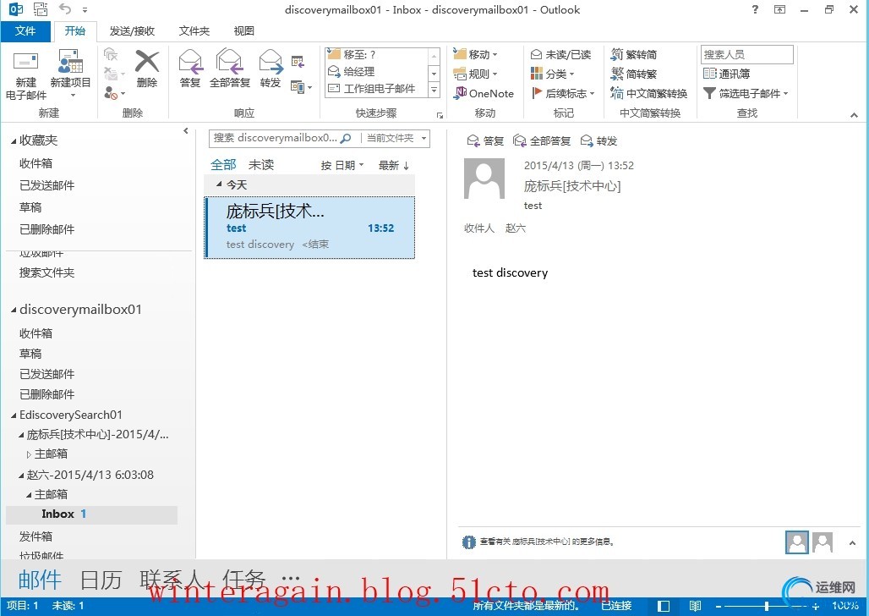The height and width of the screenshot is (616, 869).
Task: Click Reply All (全部答复) in ribbon
Action: click(229, 69)
